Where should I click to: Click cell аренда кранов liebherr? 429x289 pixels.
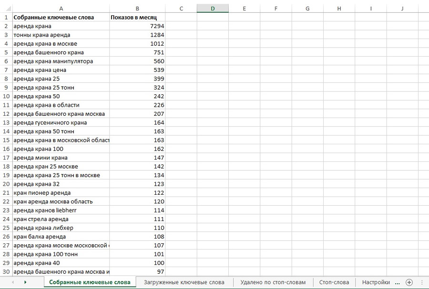[x=61, y=210]
